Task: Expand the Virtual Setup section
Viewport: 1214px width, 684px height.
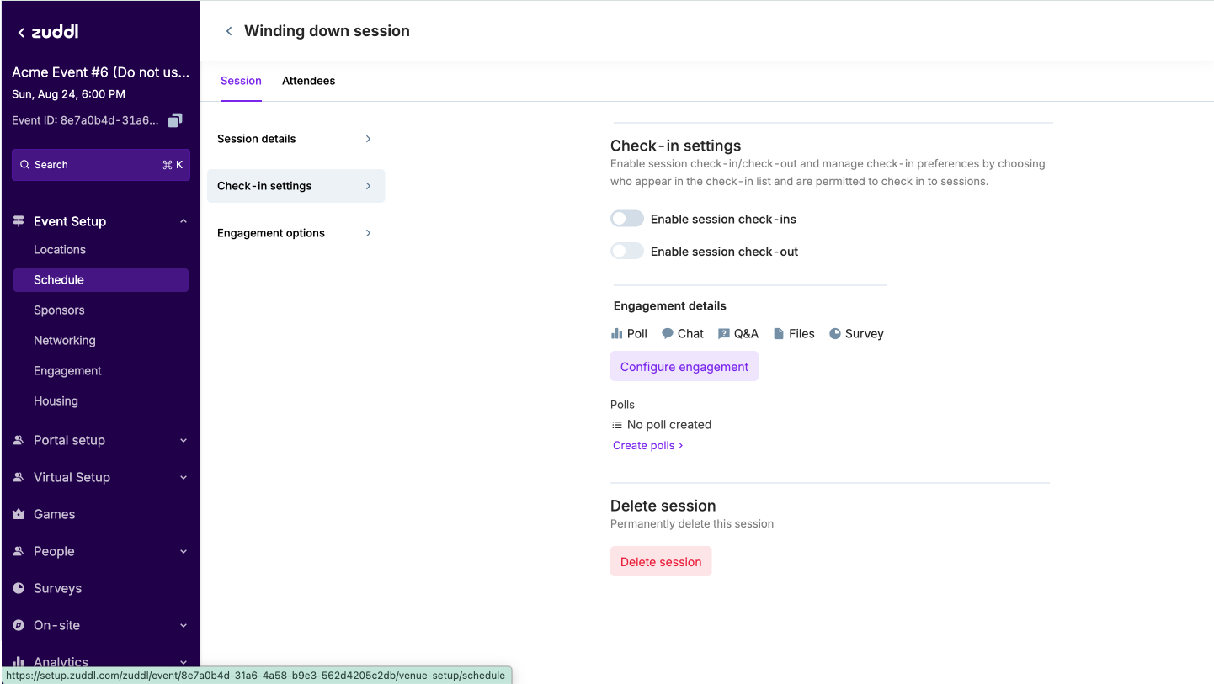Action: tap(184, 477)
